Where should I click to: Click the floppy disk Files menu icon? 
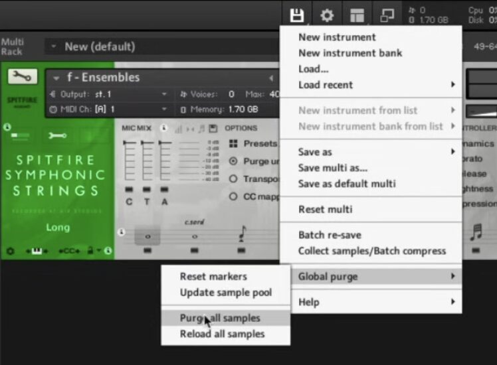click(x=296, y=15)
